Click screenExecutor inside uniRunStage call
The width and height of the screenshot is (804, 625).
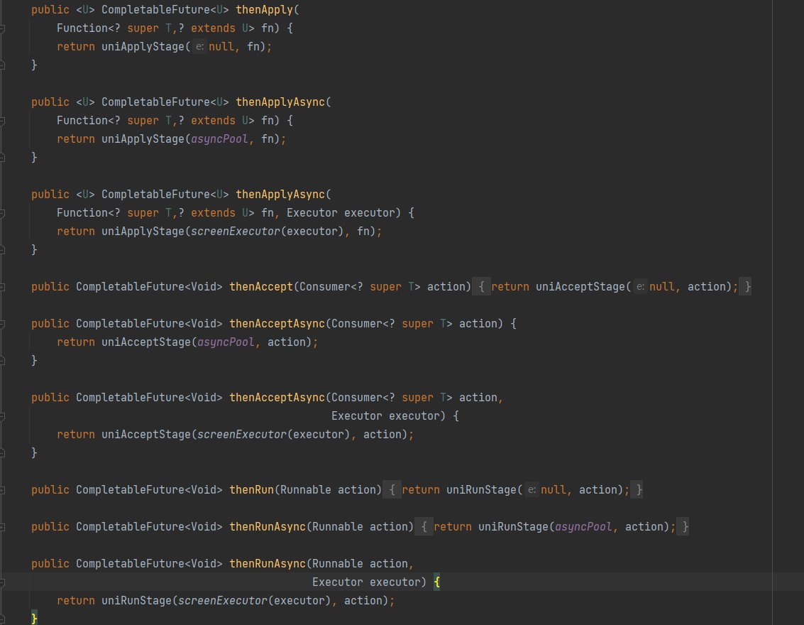tap(223, 601)
